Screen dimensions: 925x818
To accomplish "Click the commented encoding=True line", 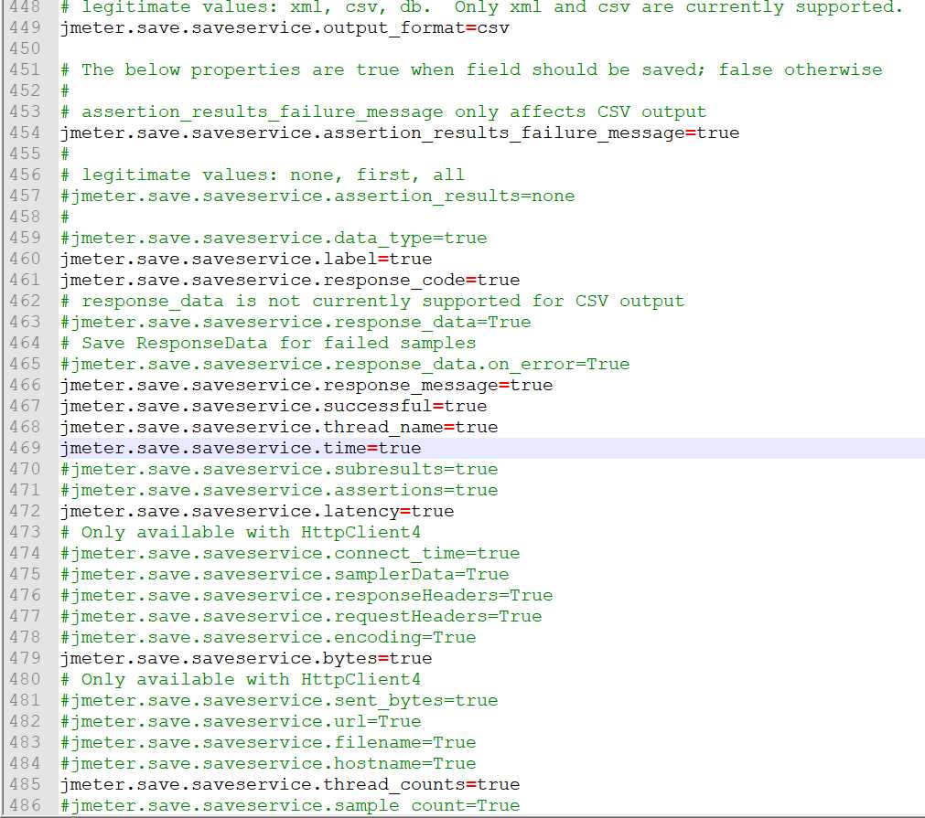I will tap(268, 637).
